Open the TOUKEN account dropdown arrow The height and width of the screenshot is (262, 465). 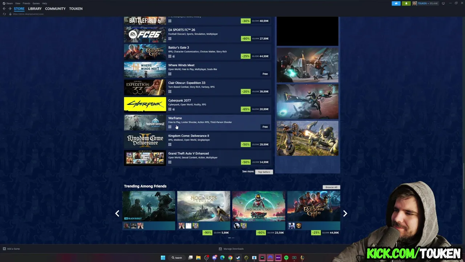coord(428,3)
